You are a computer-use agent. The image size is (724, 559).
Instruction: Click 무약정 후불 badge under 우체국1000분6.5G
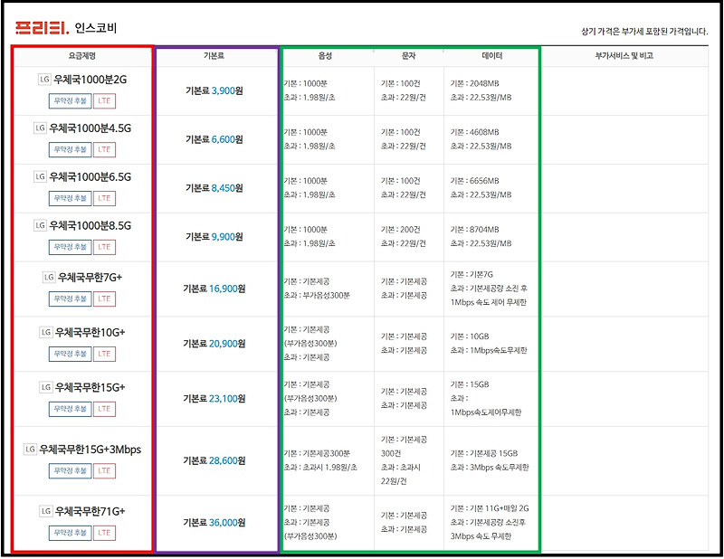(x=71, y=198)
